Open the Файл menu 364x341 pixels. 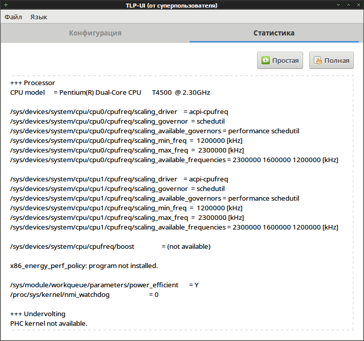pyautogui.click(x=14, y=17)
